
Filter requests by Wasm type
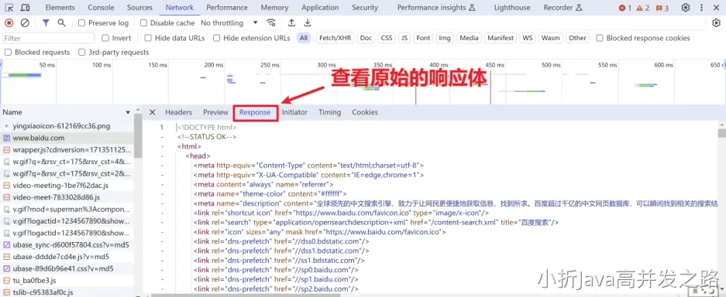[x=551, y=38]
